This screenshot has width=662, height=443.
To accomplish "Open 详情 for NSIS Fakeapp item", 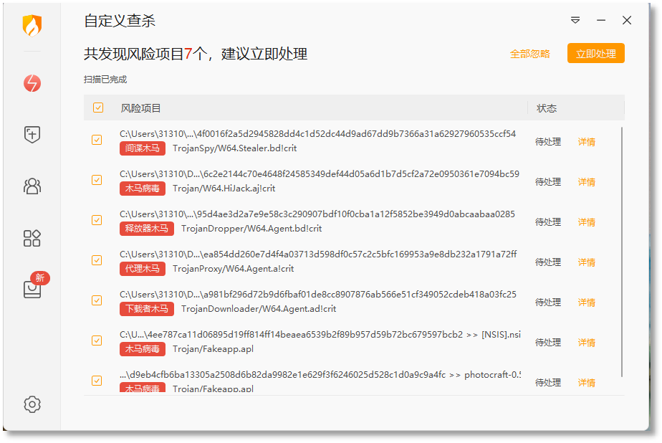I will (587, 343).
